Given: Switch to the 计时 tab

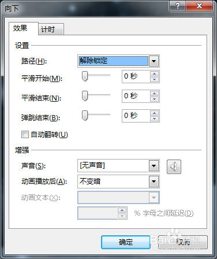Looking at the screenshot, I should (51, 29).
